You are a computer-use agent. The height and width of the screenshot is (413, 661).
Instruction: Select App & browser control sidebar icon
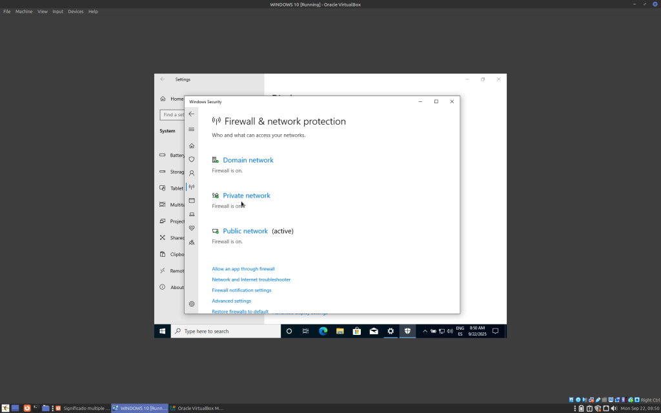(x=192, y=201)
